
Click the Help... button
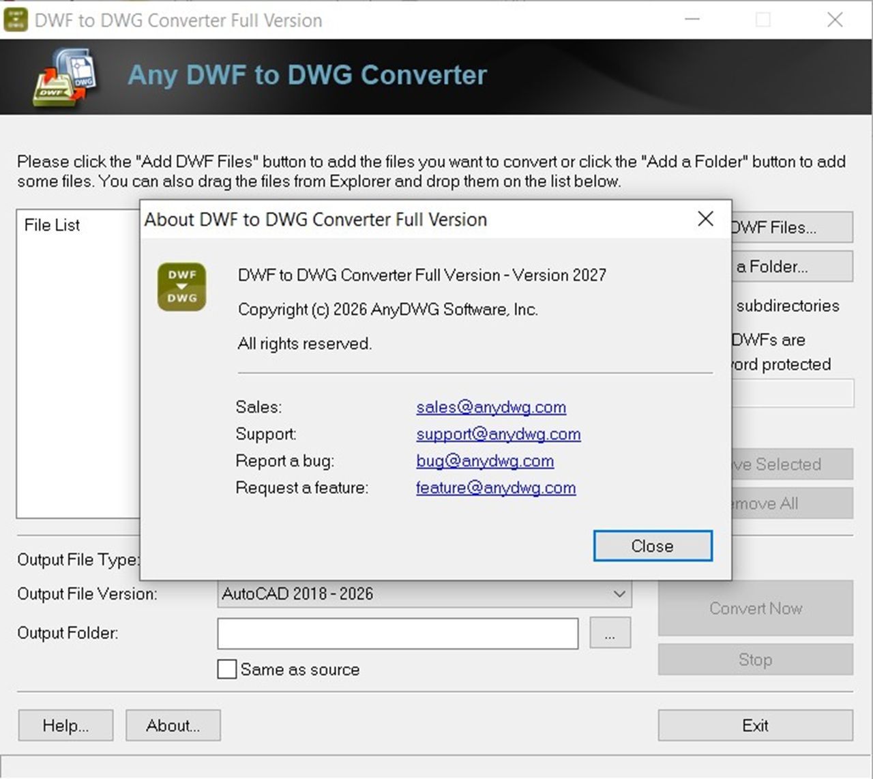coord(65,725)
